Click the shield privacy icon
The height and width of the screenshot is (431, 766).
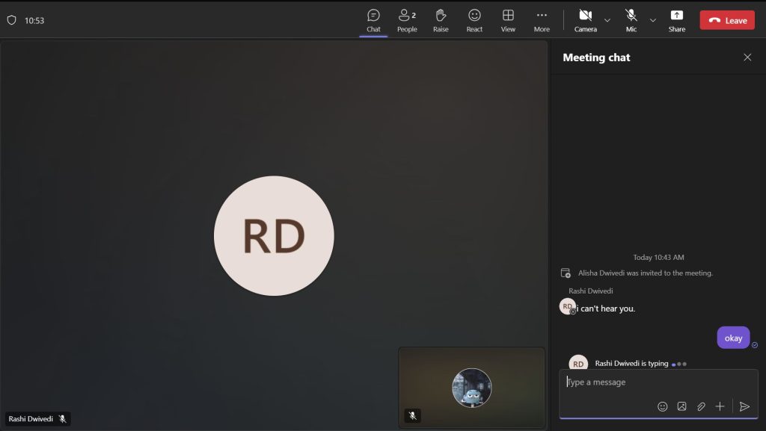12,20
